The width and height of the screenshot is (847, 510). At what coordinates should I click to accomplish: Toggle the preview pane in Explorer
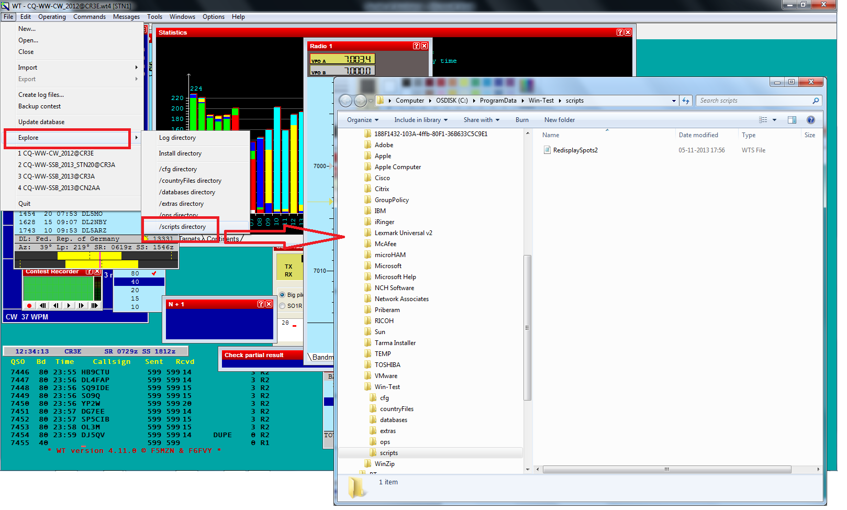(792, 120)
